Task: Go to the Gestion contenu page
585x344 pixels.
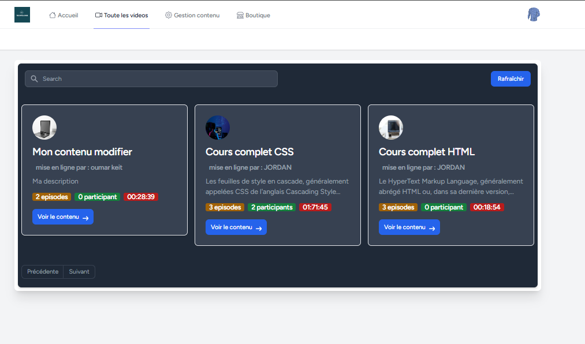Action: pos(196,15)
